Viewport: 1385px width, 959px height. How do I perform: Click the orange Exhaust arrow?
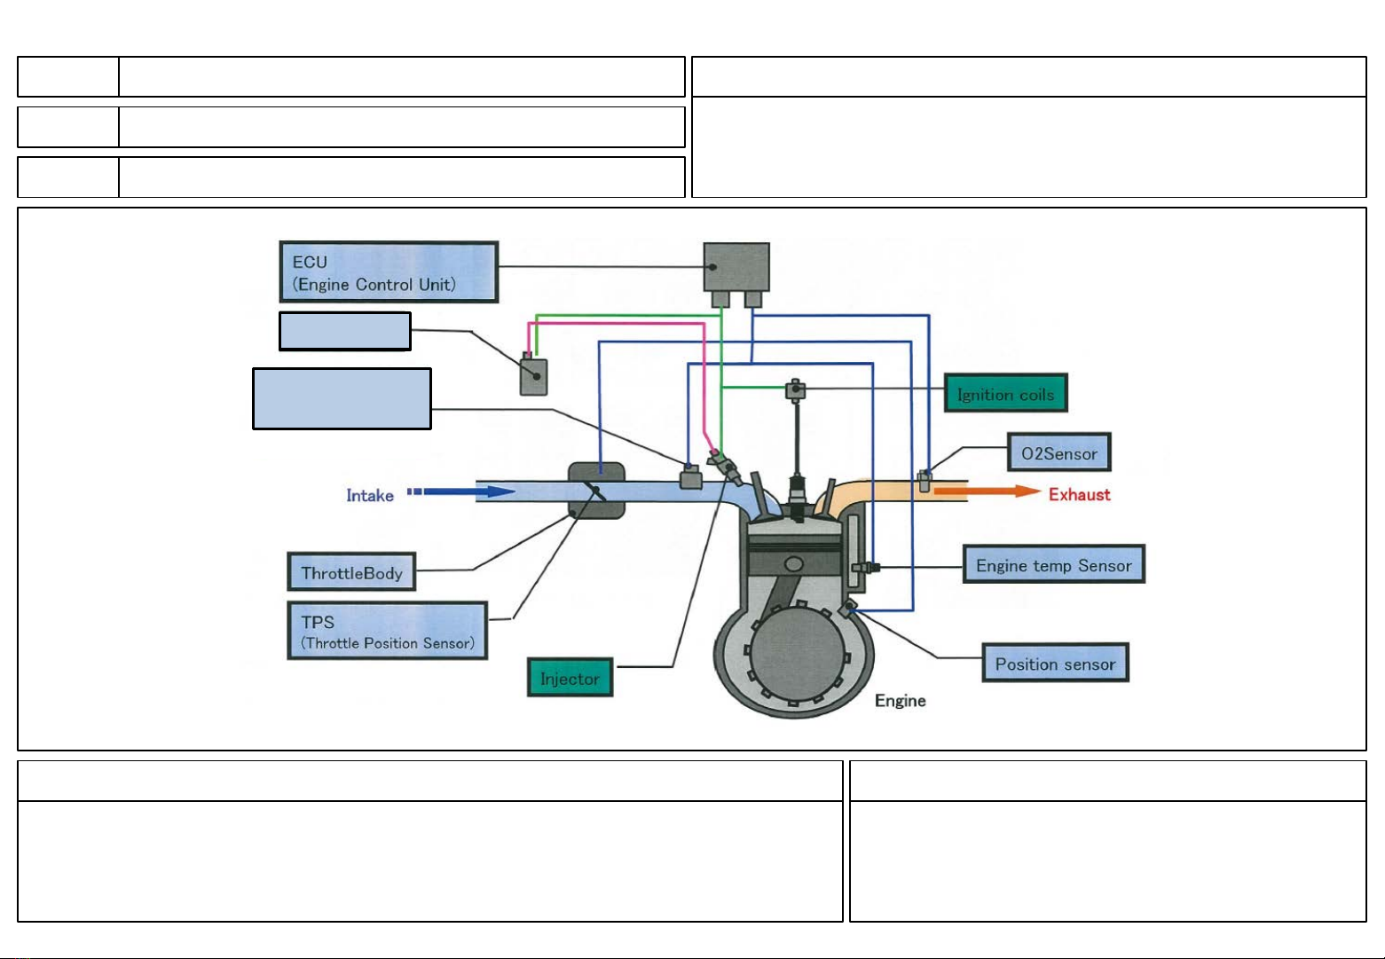[x=987, y=491]
